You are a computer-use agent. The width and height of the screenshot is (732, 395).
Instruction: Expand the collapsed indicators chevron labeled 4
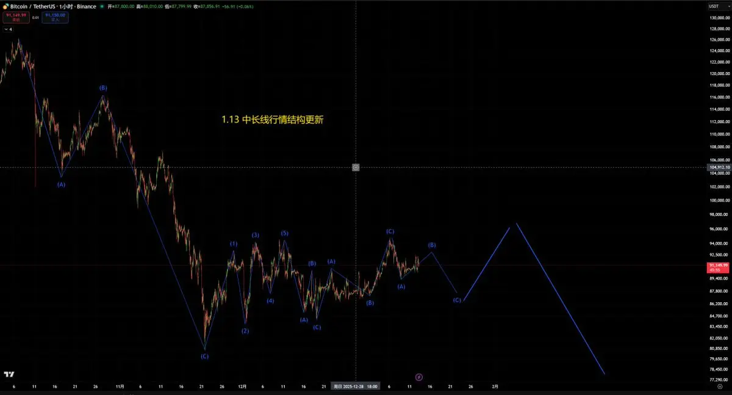coord(9,29)
